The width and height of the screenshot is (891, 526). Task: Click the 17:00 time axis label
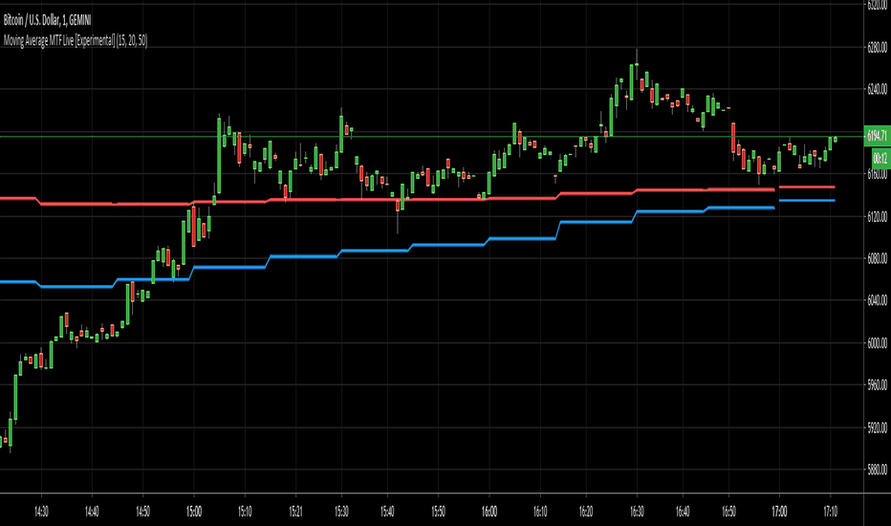tap(779, 512)
